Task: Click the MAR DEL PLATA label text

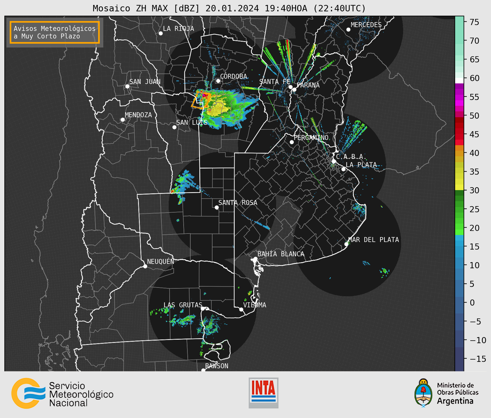Action: (373, 240)
